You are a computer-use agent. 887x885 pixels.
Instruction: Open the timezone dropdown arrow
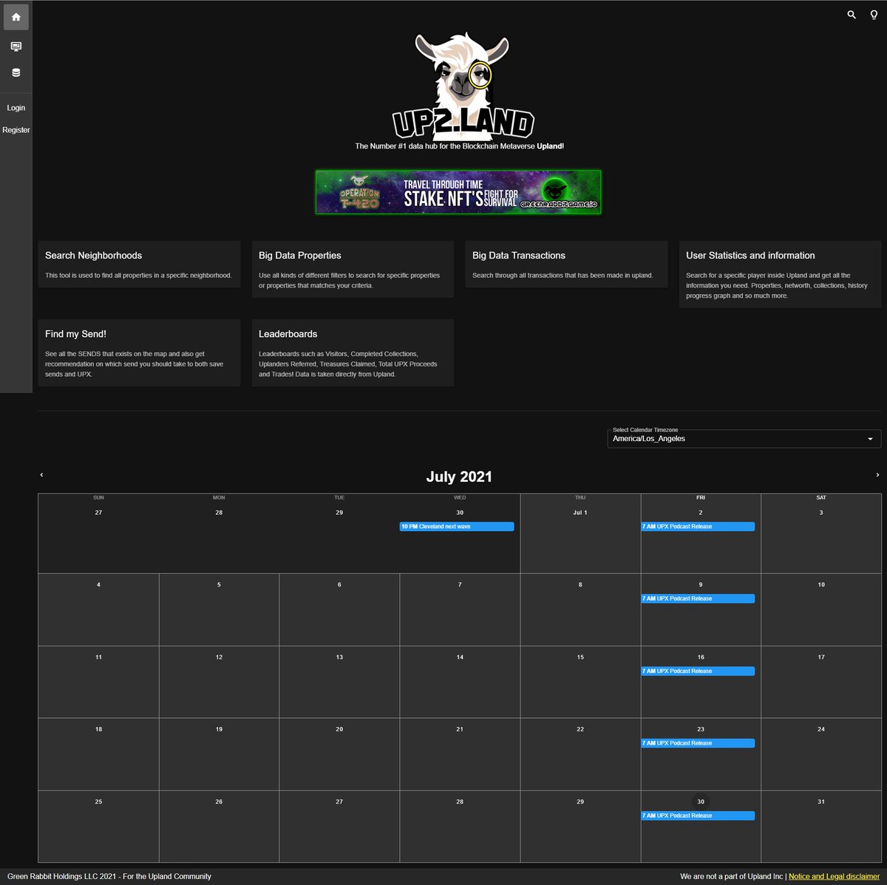870,439
